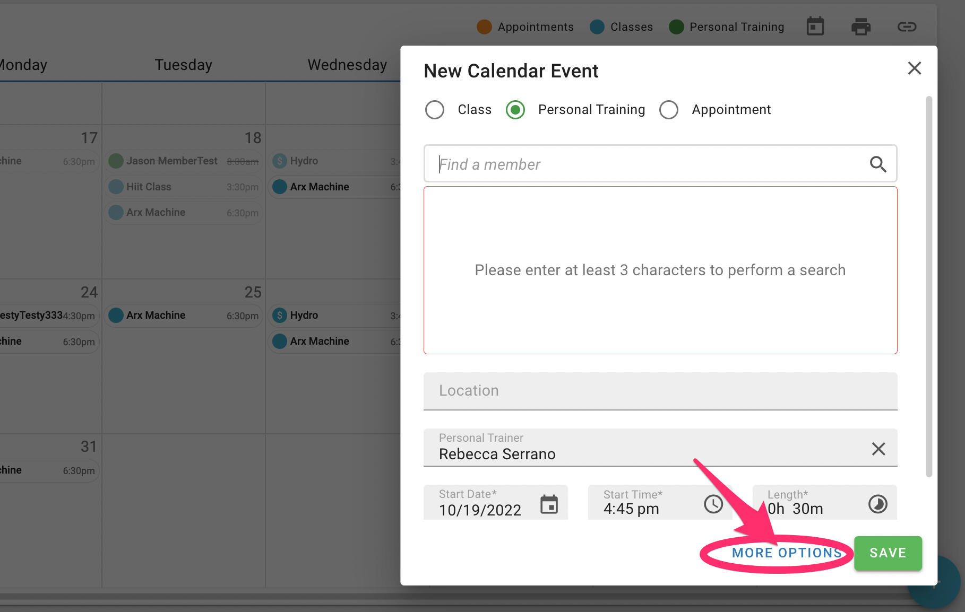965x612 pixels.
Task: Select the Class radio button
Action: 435,110
